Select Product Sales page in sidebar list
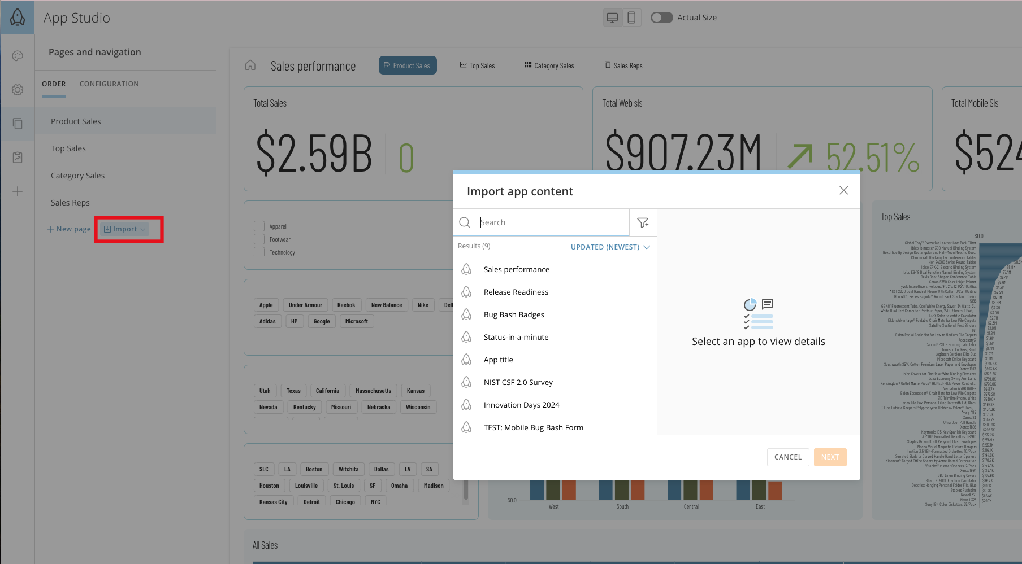 [x=125, y=121]
